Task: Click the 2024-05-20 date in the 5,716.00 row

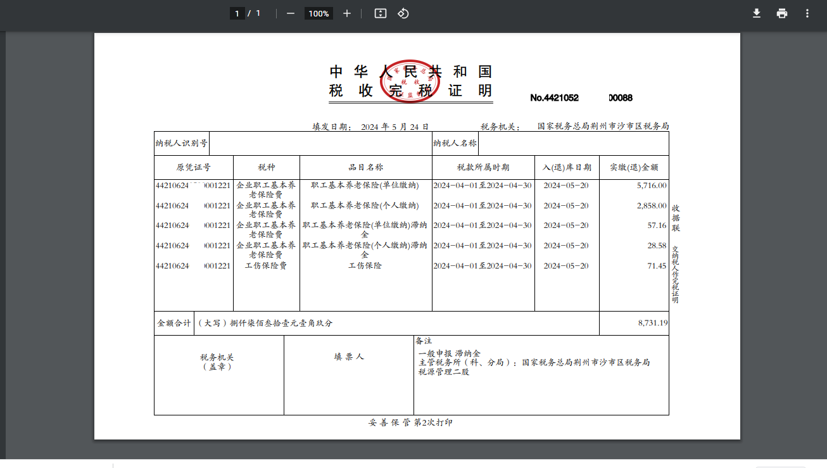Action: click(x=566, y=186)
